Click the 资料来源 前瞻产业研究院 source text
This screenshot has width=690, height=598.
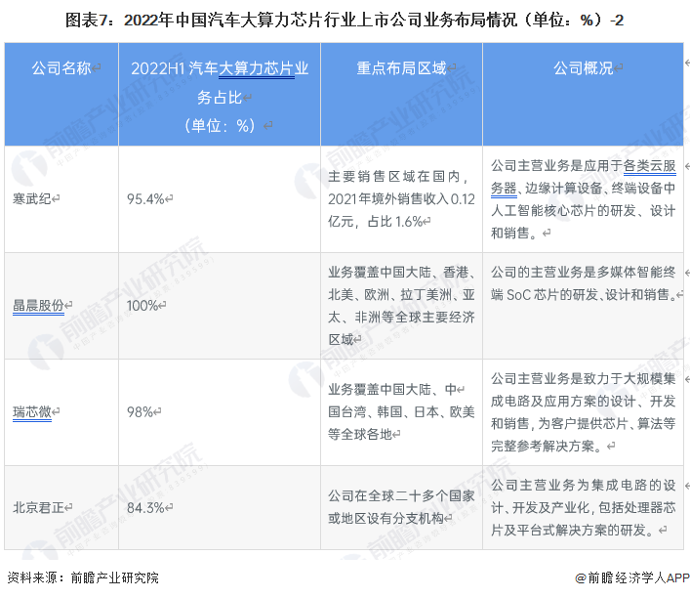[x=82, y=578]
